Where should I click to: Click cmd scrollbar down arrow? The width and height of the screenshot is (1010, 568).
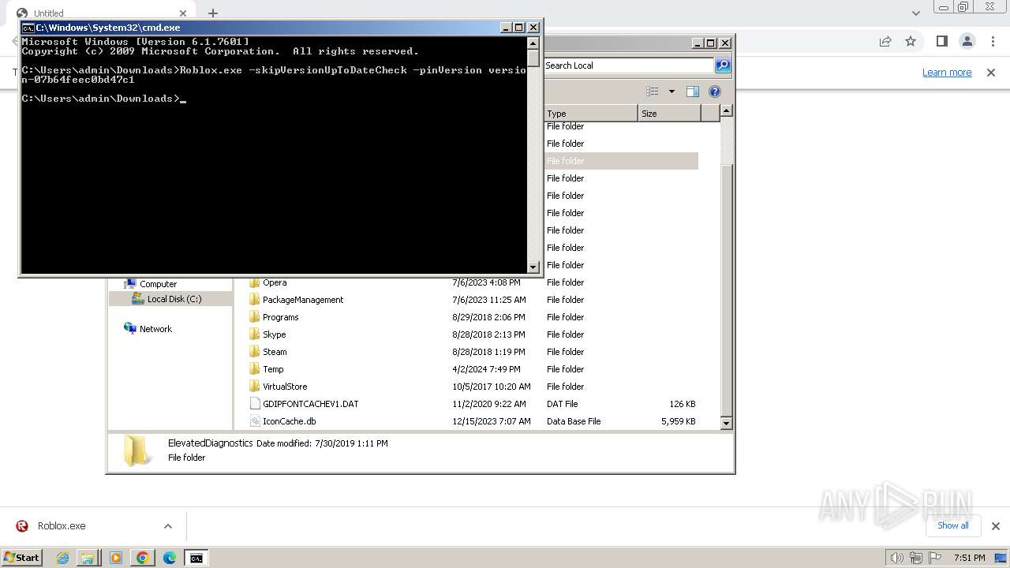(x=533, y=267)
